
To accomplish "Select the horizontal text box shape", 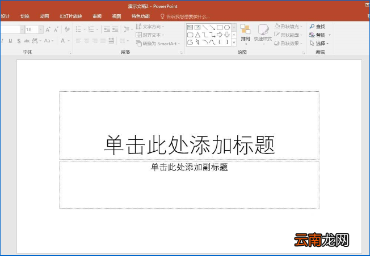I will [190, 28].
